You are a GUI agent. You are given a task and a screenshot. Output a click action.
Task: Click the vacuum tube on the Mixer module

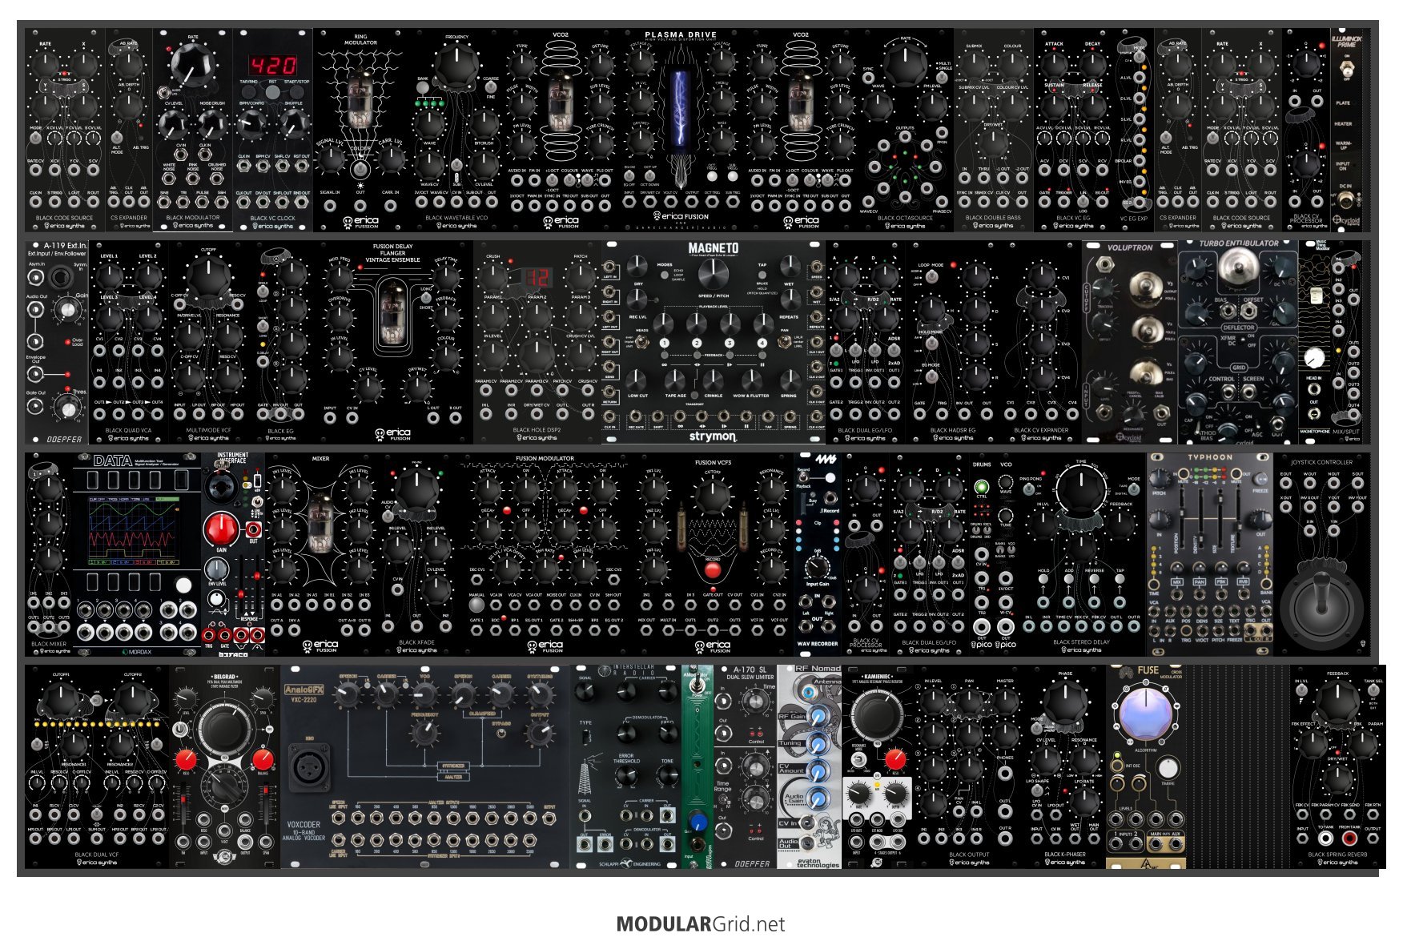tap(320, 522)
